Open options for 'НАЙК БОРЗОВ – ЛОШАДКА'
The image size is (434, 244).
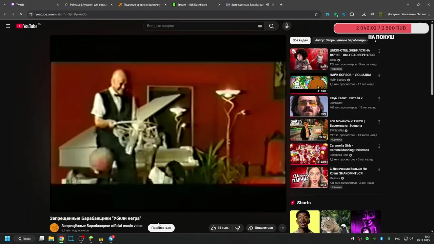click(x=379, y=76)
